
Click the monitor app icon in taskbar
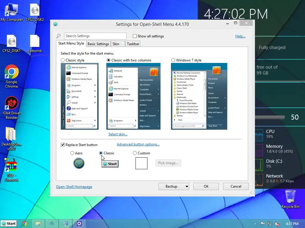pyautogui.click(x=66, y=224)
